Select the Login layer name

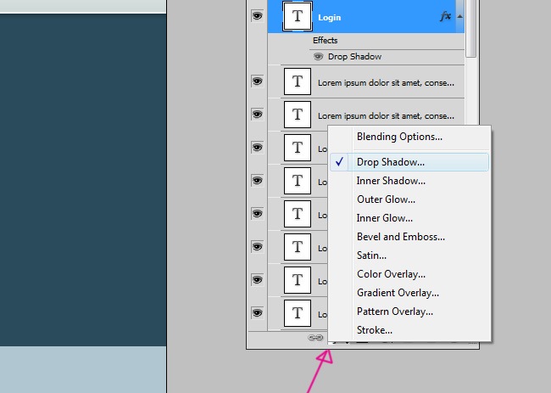[x=329, y=18]
